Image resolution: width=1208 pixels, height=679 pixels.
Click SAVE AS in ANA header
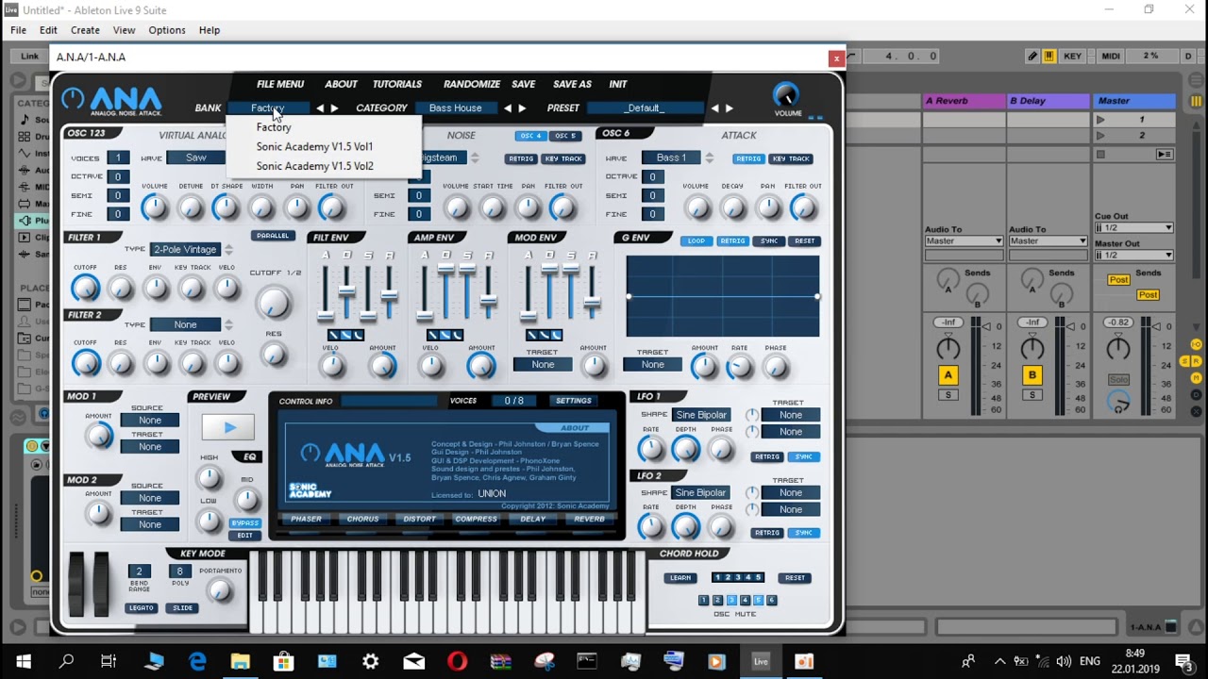pos(572,85)
